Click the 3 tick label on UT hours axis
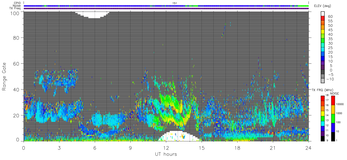 click(59, 148)
